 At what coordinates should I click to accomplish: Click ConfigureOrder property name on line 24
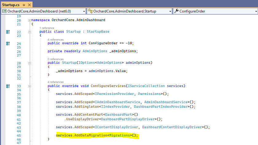(x=103, y=43)
